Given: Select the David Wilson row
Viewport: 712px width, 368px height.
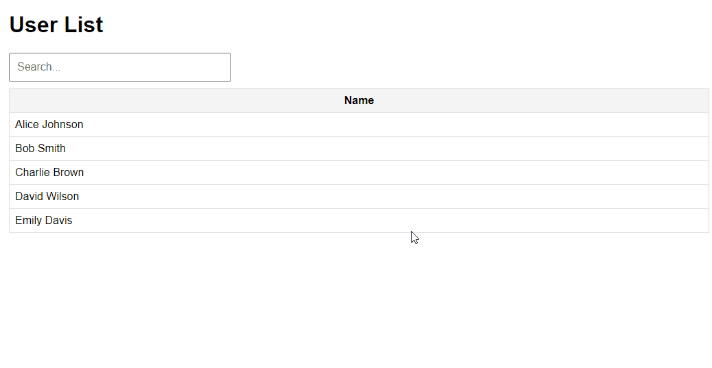Looking at the screenshot, I should pos(359,197).
